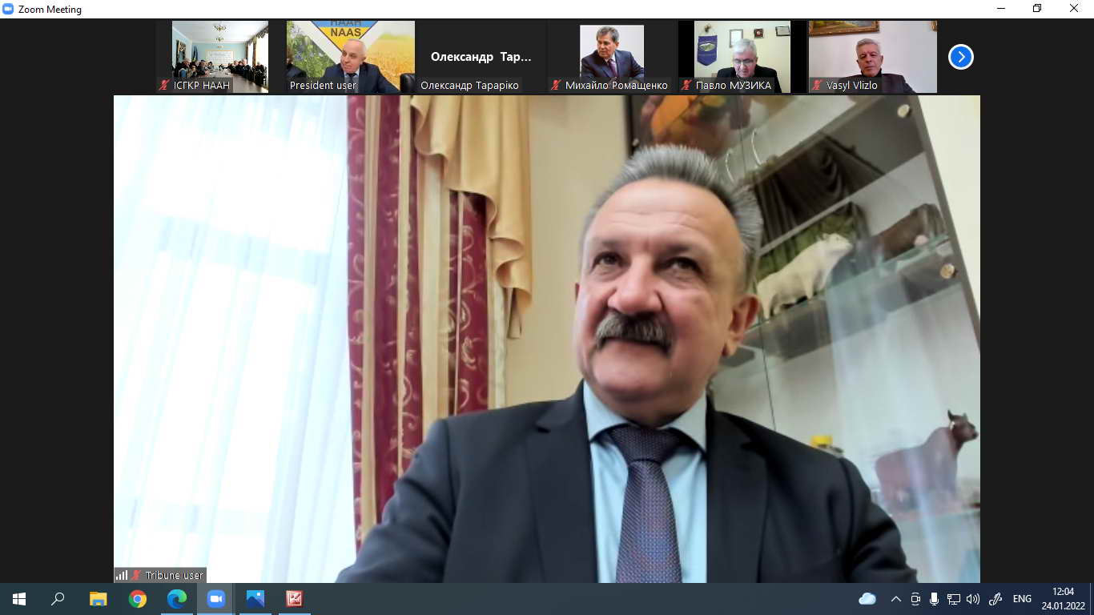
Task: Select the ІСГКР НААН participant thumbnail
Action: pyautogui.click(x=219, y=56)
